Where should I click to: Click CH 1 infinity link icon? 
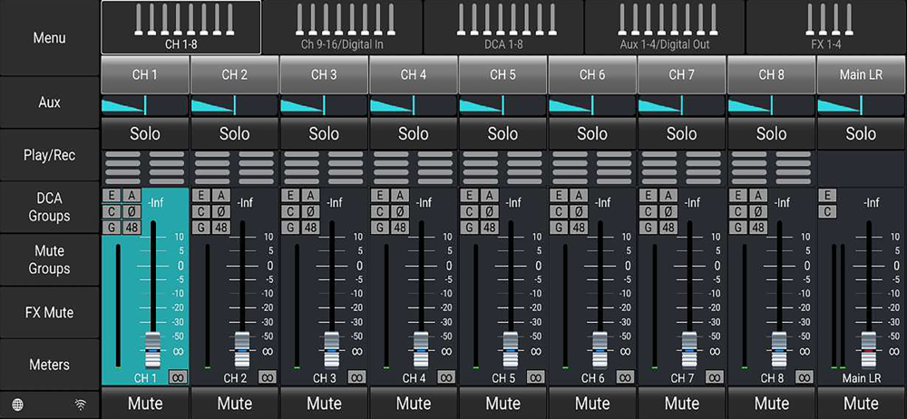point(178,377)
